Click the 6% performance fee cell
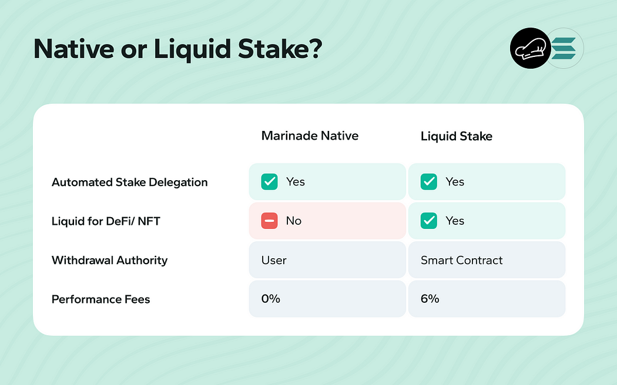617x385 pixels. pyautogui.click(x=430, y=299)
